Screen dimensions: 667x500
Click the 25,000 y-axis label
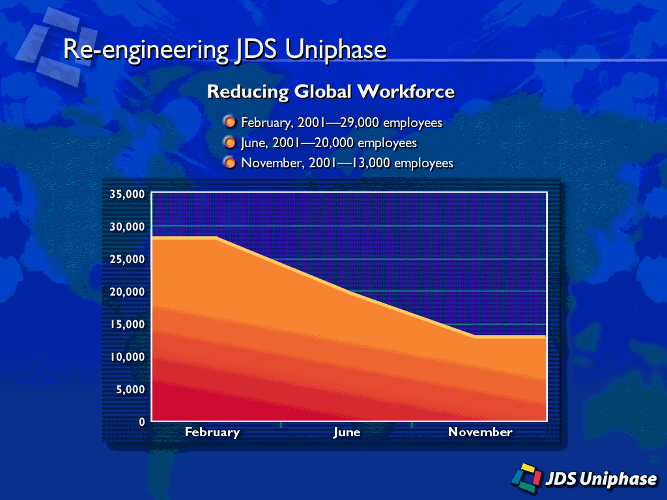pos(127,259)
